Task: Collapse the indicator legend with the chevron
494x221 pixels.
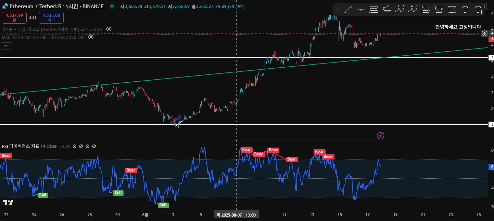Action: 6,46
